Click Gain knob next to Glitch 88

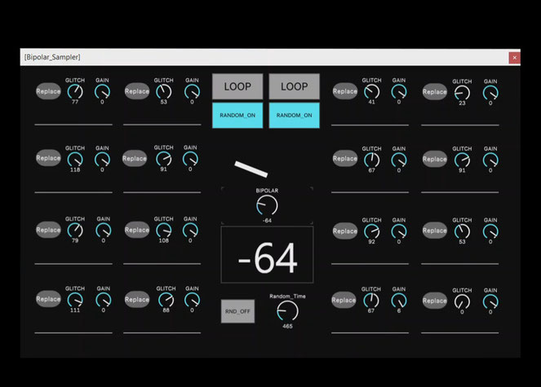[192, 300]
